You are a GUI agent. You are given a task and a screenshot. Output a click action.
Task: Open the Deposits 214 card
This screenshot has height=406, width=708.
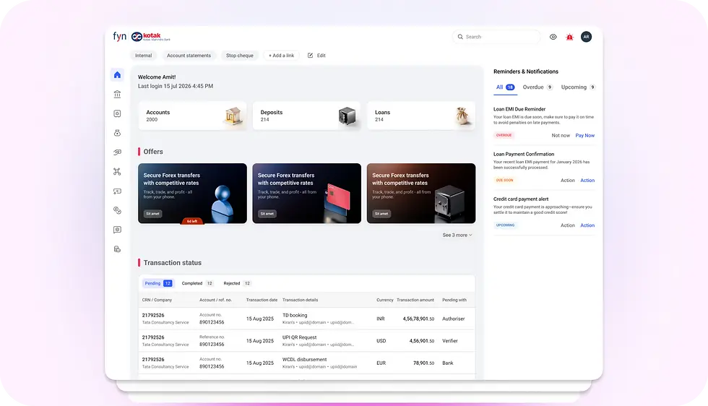[x=306, y=116]
